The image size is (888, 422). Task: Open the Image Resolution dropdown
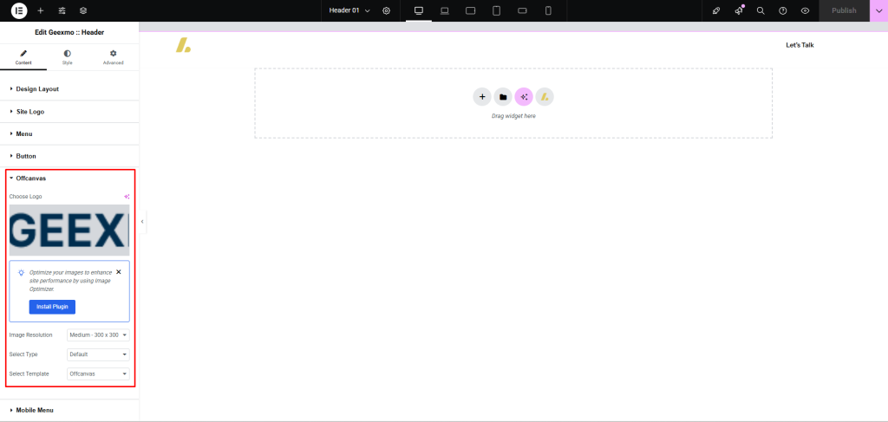click(x=98, y=334)
